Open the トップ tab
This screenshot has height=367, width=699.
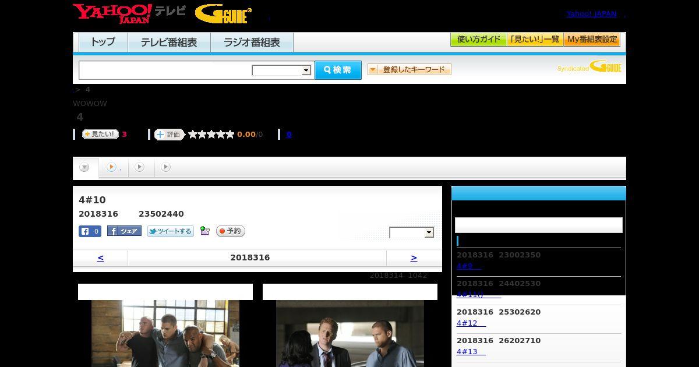tap(103, 43)
